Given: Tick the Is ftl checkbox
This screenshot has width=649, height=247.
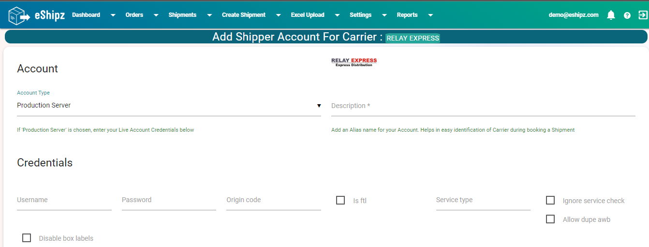Looking at the screenshot, I should 340,200.
